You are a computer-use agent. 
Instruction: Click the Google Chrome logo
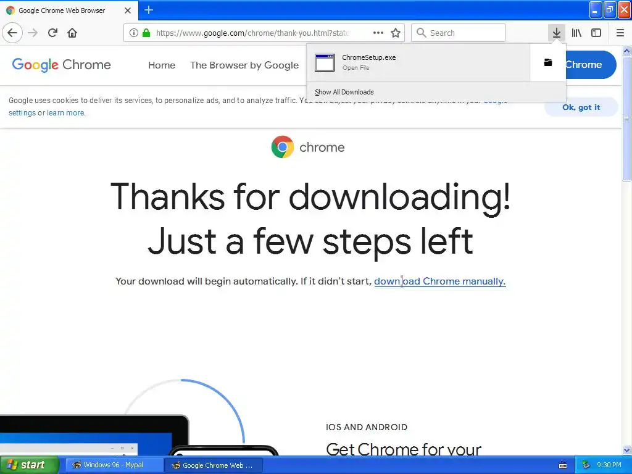pyautogui.click(x=61, y=65)
